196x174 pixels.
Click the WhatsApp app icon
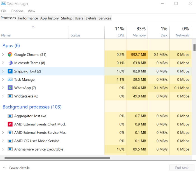(10, 88)
